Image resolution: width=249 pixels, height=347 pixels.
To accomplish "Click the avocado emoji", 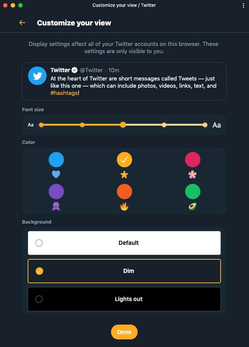I will pyautogui.click(x=193, y=206).
